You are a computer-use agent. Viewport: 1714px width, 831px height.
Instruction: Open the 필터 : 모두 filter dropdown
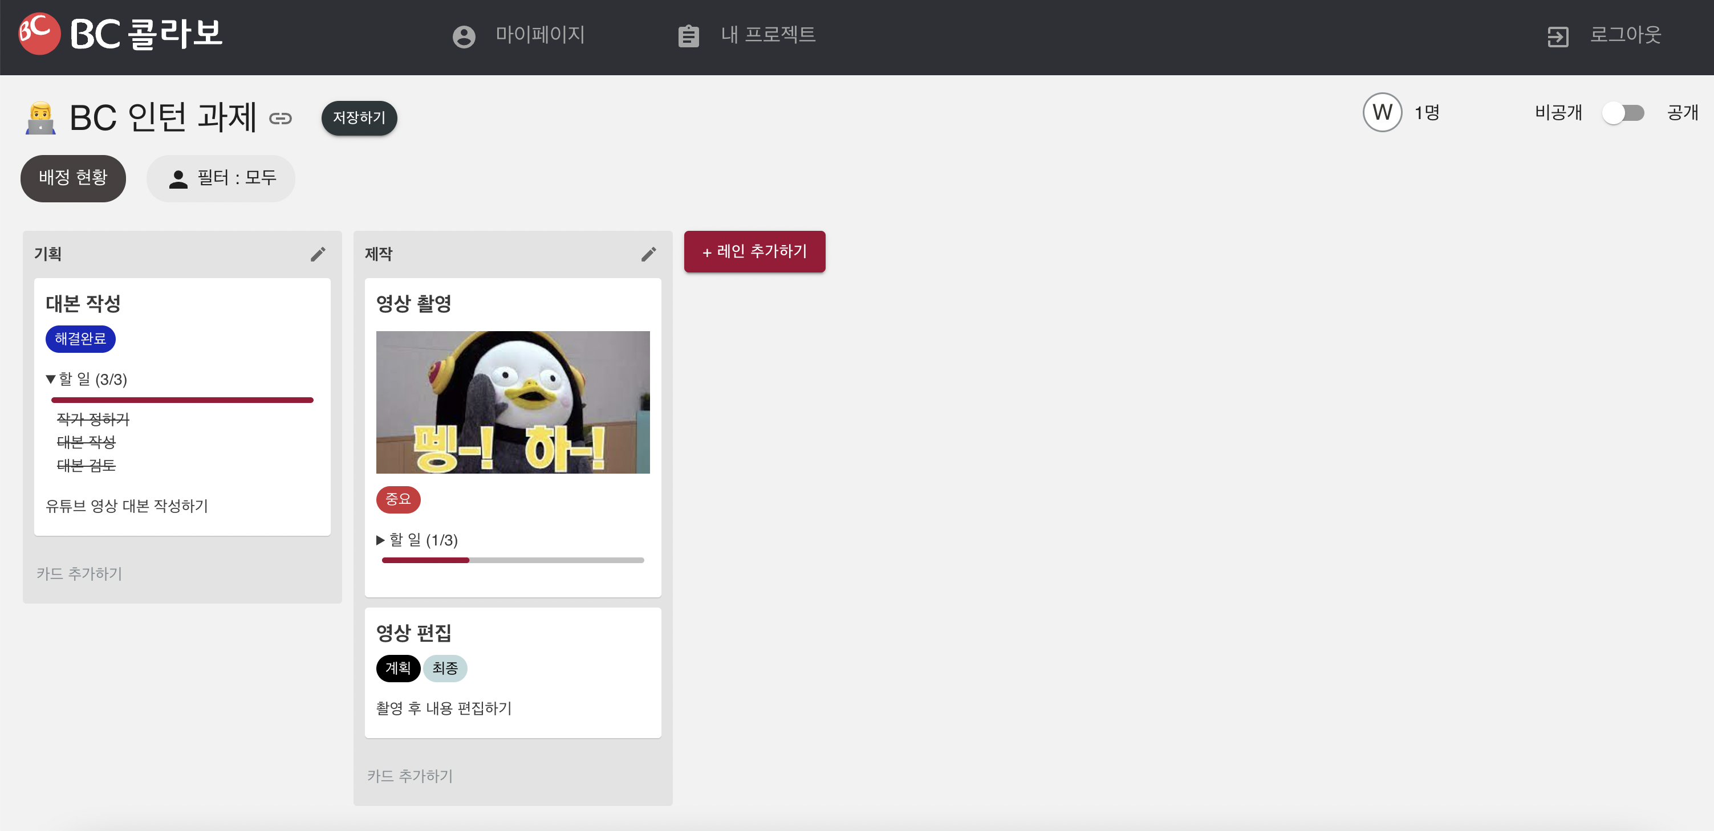(221, 178)
